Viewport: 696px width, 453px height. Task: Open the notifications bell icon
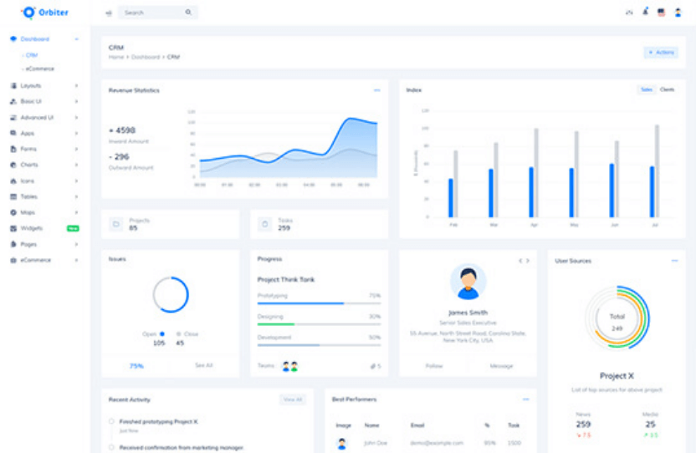[646, 12]
